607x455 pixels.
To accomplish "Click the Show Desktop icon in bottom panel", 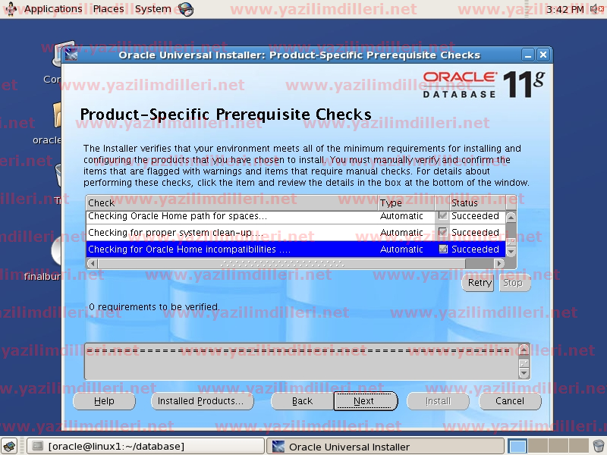I will (x=11, y=447).
